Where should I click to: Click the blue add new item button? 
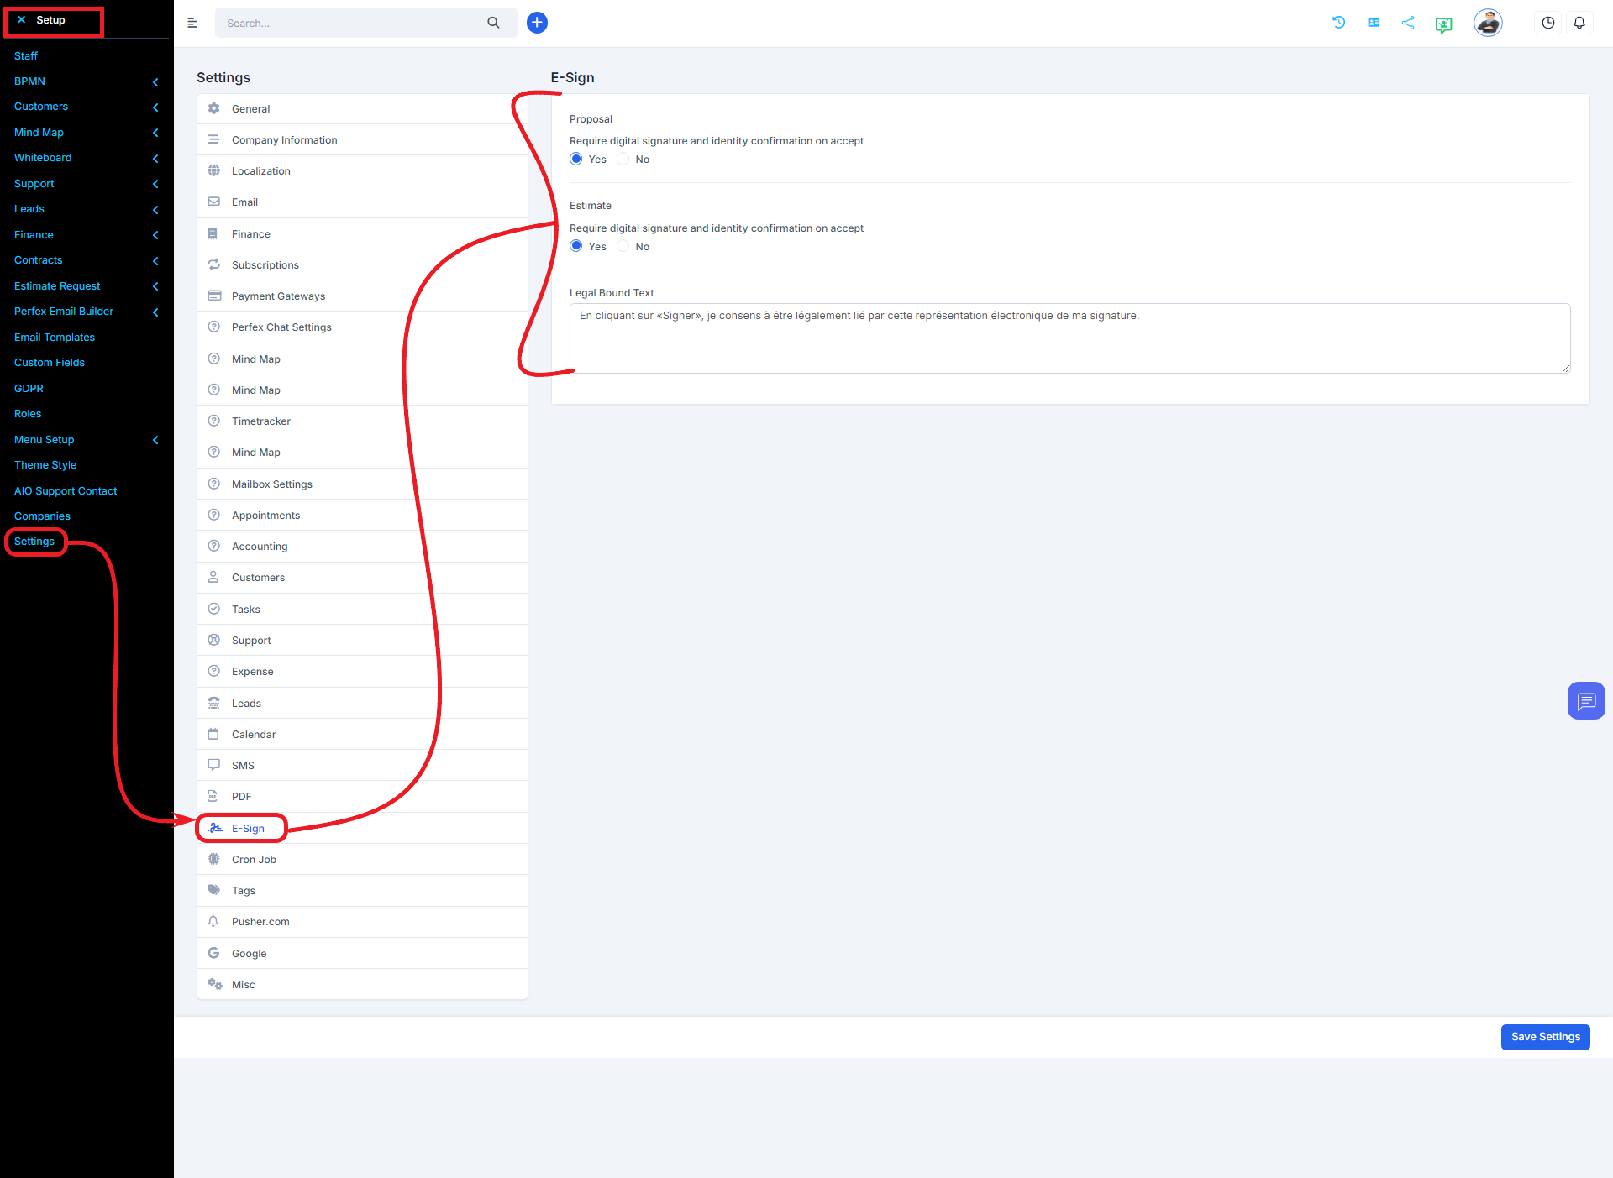coord(538,23)
